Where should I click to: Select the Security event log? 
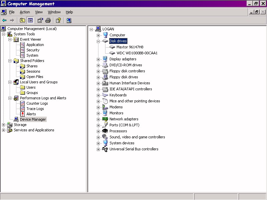[33, 50]
